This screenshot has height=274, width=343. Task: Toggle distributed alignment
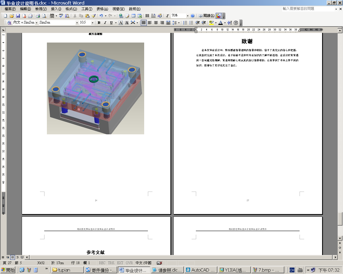point(168,23)
